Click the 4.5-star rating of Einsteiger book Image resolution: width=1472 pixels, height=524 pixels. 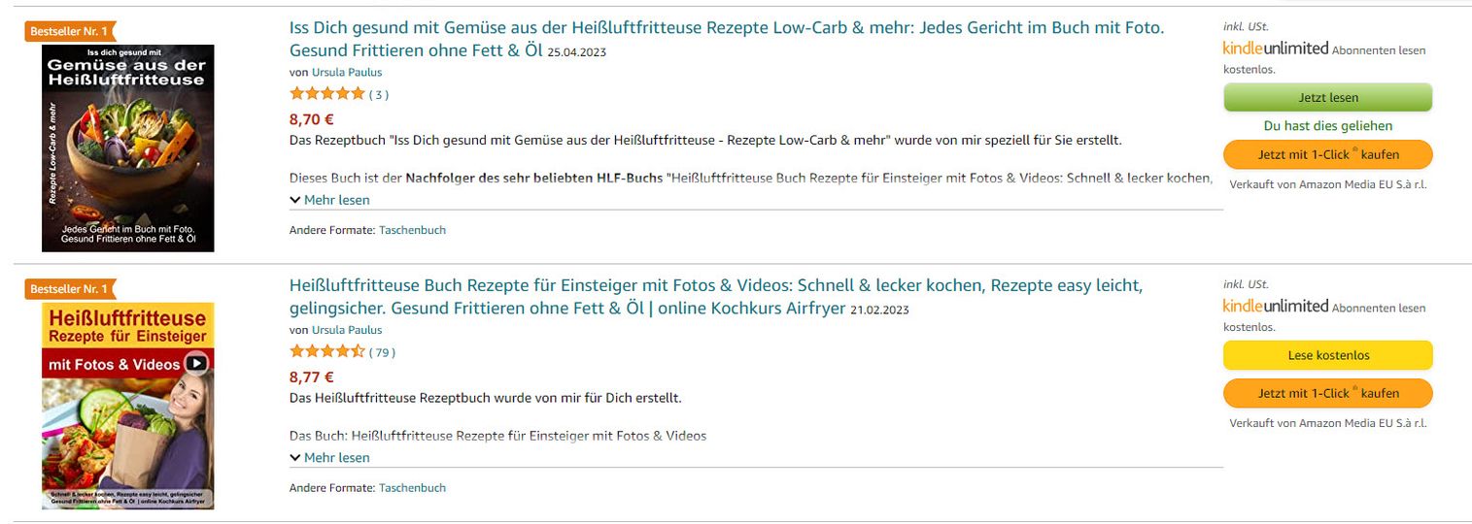326,352
